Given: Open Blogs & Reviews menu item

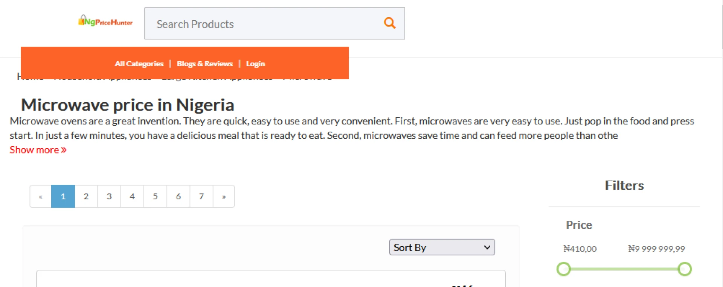Looking at the screenshot, I should (204, 64).
